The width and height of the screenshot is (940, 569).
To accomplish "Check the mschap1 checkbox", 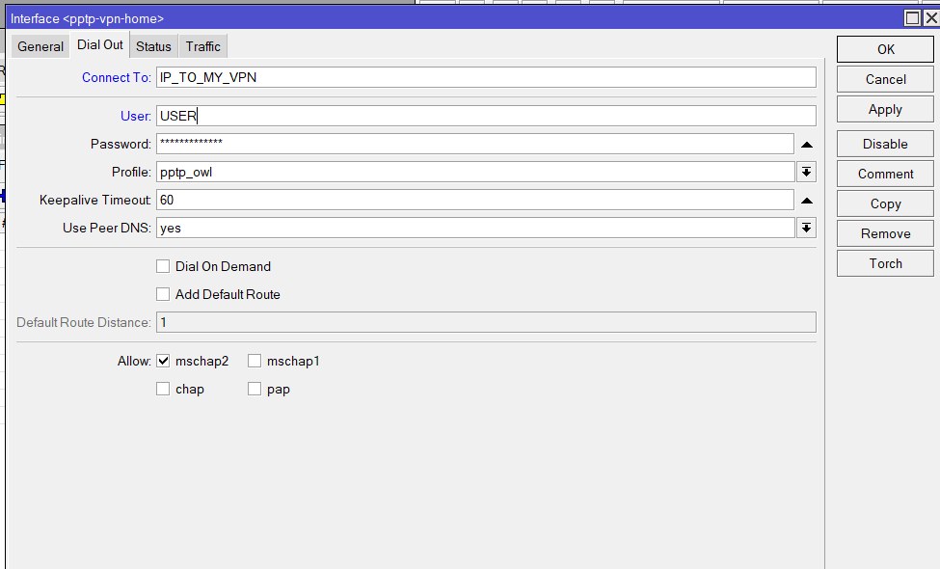I will coord(255,361).
